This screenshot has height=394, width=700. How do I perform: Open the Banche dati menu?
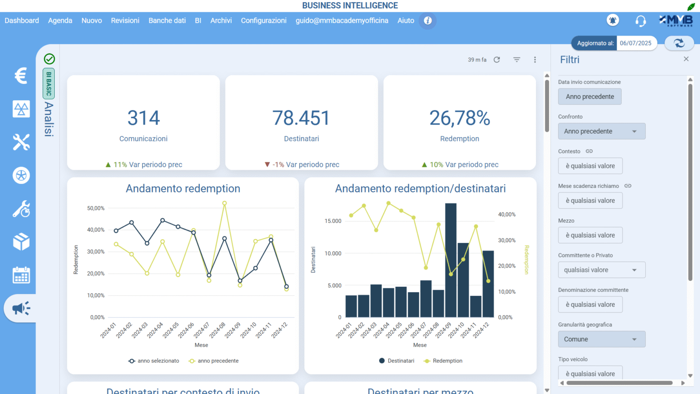[167, 21]
